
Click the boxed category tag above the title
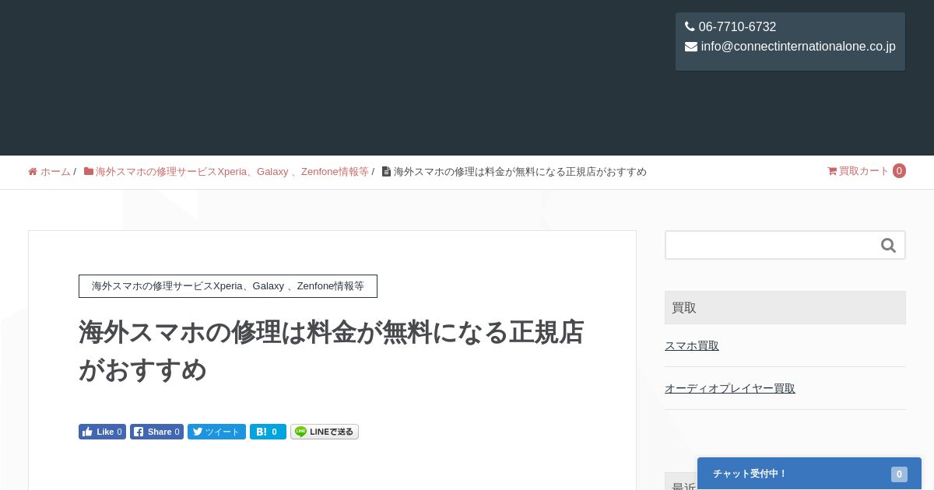[228, 286]
